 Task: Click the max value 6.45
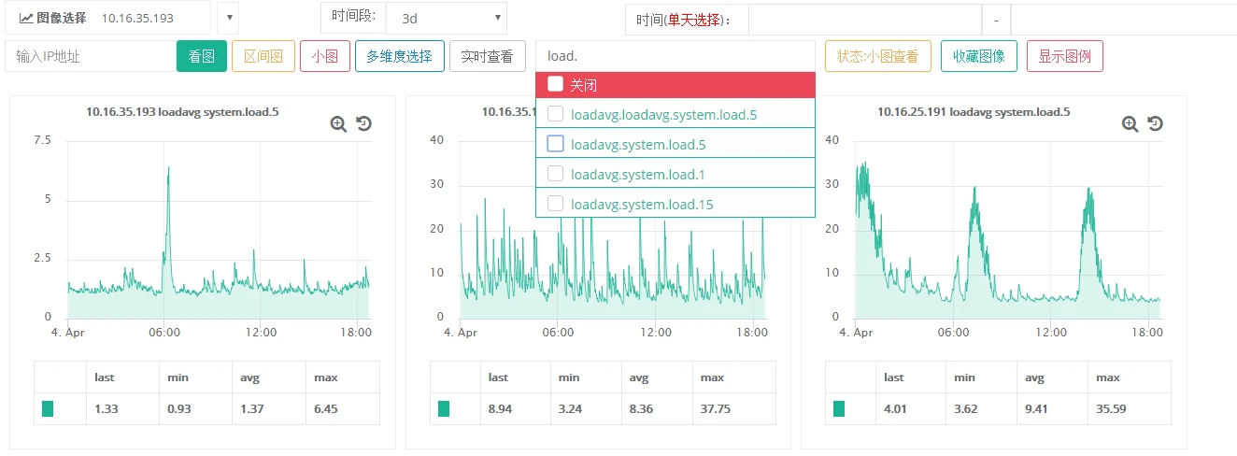[328, 408]
